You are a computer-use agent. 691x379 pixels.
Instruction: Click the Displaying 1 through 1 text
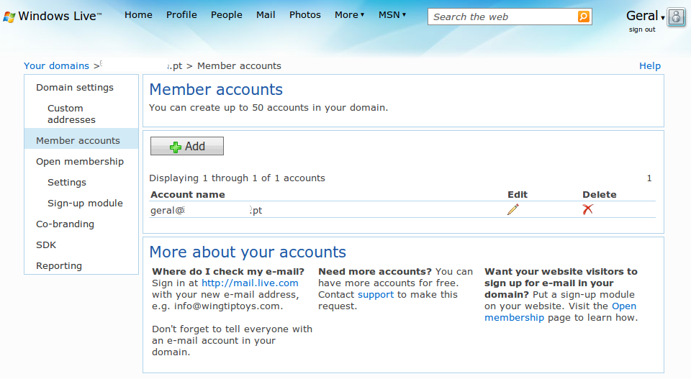pos(237,178)
